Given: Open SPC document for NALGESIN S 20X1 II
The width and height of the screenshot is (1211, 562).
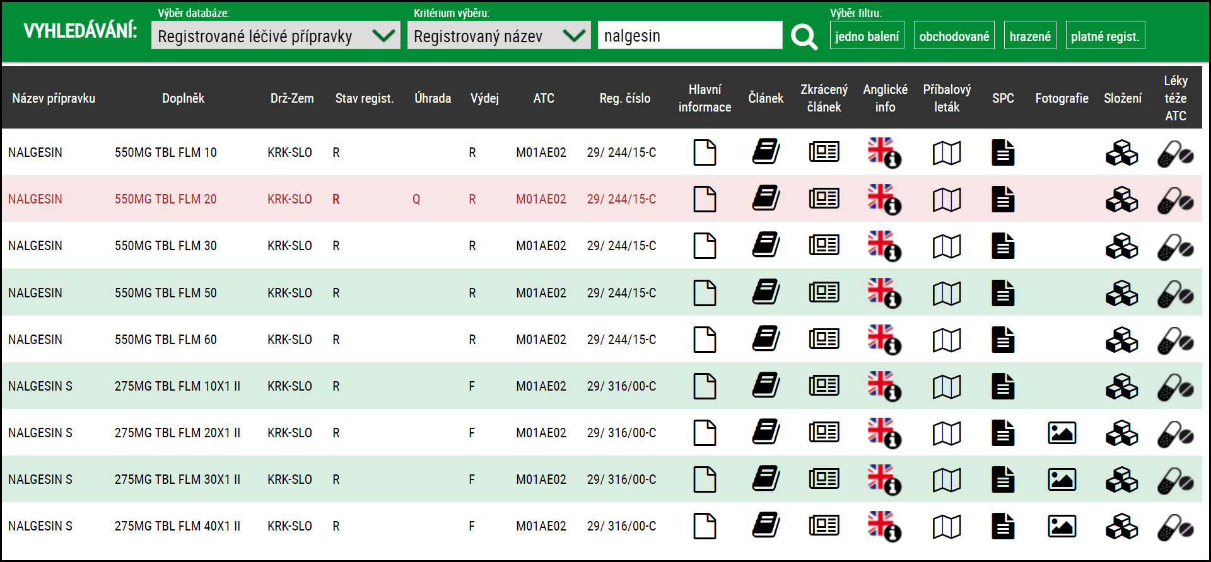Looking at the screenshot, I should (x=1003, y=433).
